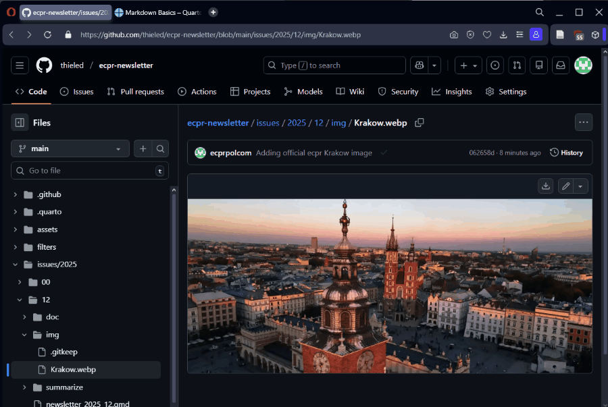Collapse the img folder
This screenshot has height=407, width=608.
(24, 335)
